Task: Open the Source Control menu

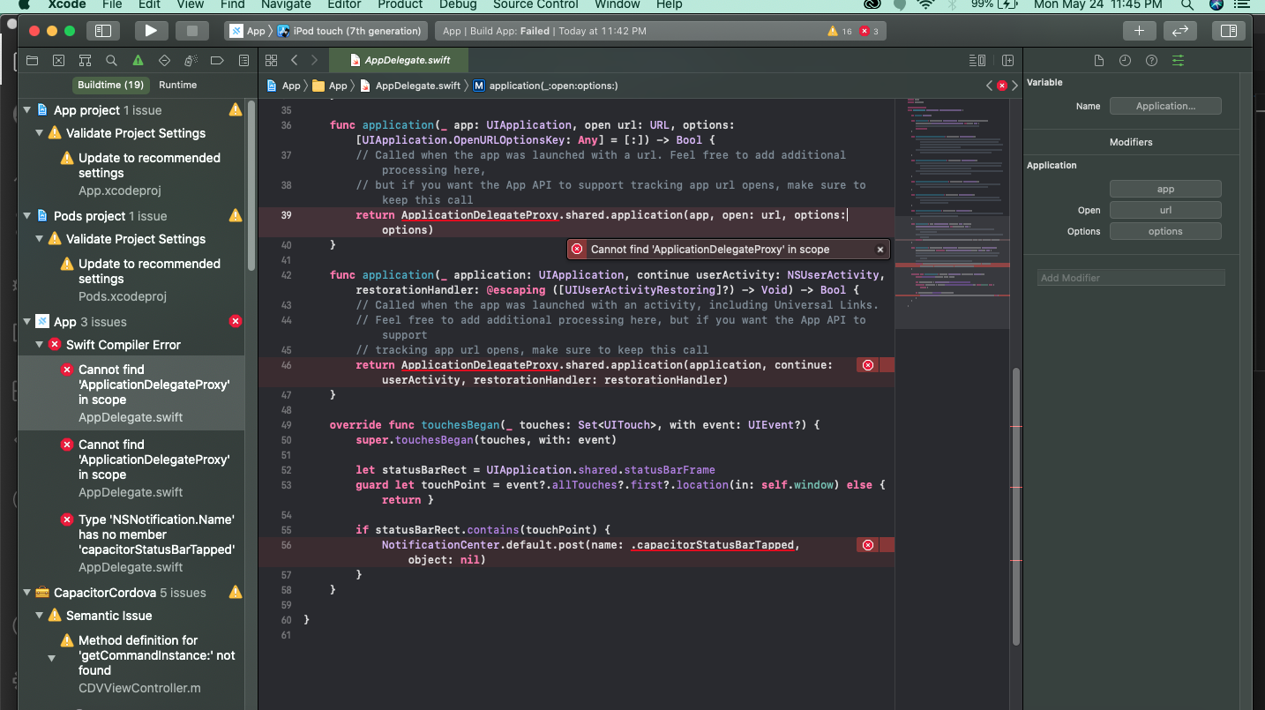Action: [535, 5]
